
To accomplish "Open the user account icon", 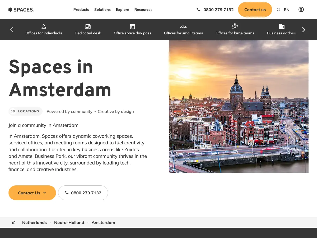I will pos(301,10).
